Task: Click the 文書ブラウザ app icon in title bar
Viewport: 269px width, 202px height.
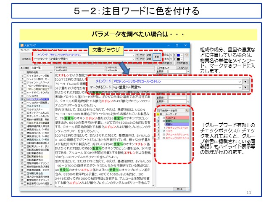Action: (x=22, y=45)
